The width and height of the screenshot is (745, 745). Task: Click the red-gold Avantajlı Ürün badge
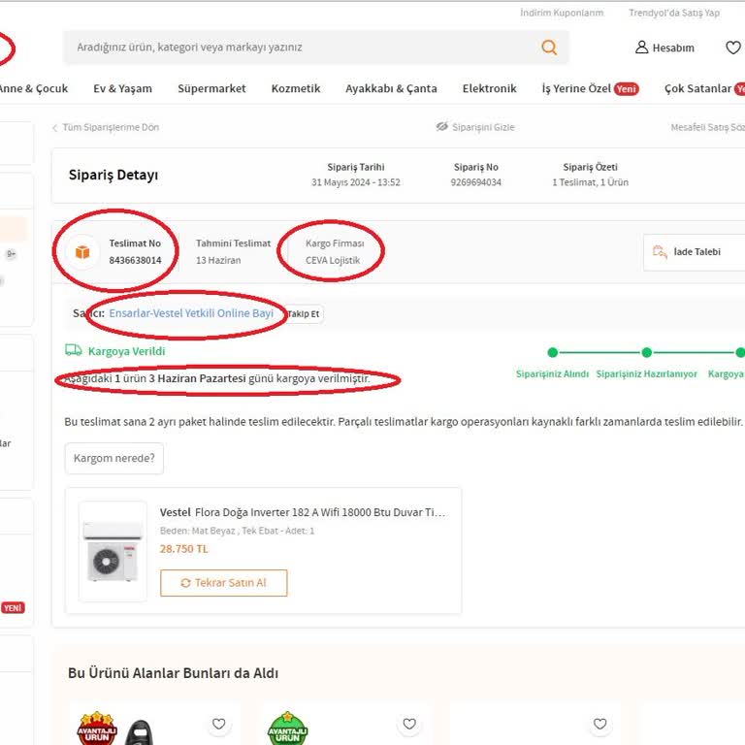[97, 729]
